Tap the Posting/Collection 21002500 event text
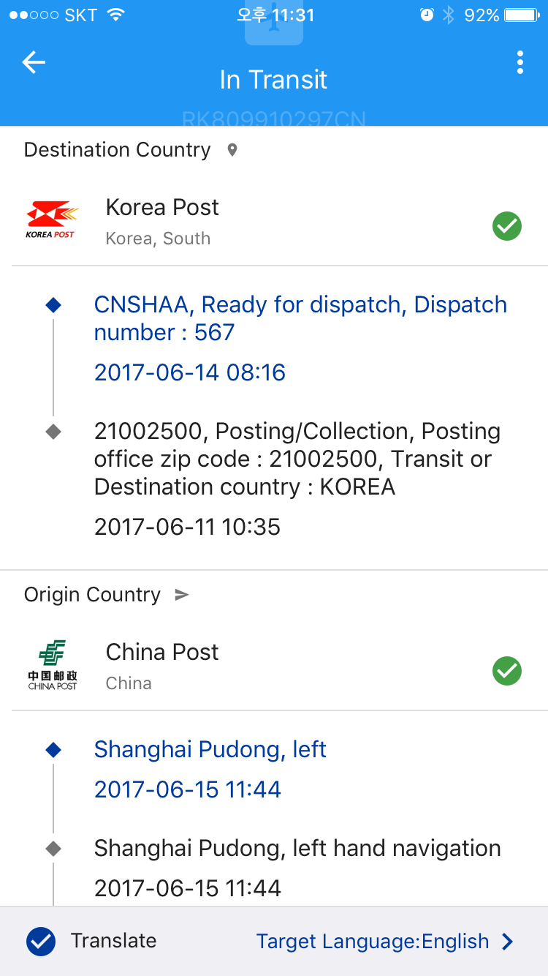Image resolution: width=548 pixels, height=976 pixels. (x=297, y=459)
